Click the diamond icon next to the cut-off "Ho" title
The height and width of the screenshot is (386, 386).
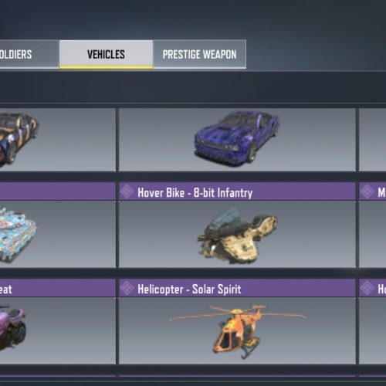point(367,288)
